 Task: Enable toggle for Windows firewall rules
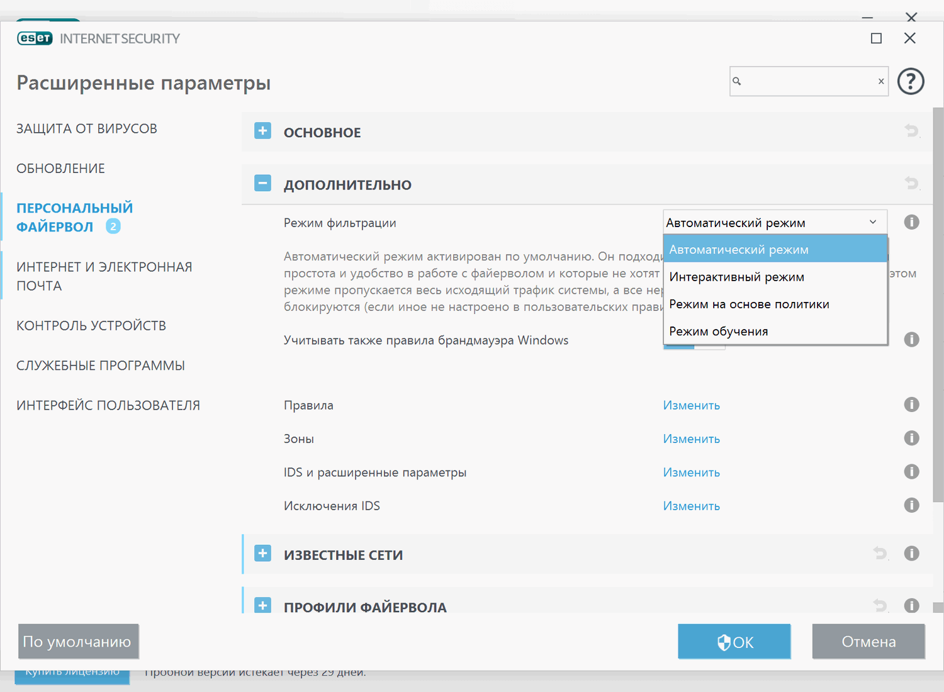[x=679, y=346]
